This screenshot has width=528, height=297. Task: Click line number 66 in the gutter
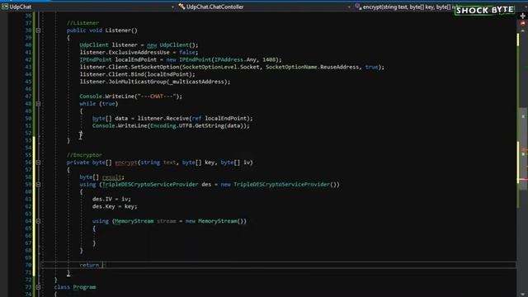coord(27,236)
